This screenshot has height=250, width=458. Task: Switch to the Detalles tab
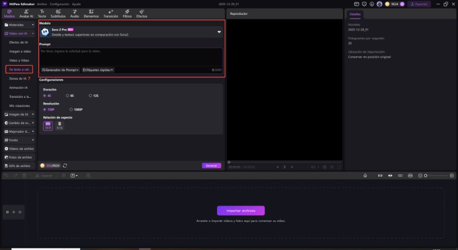coord(355,14)
